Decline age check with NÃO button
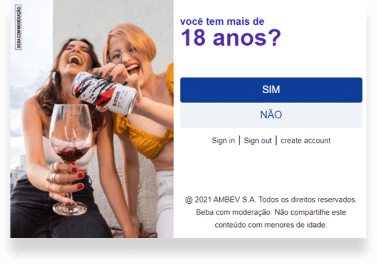The height and width of the screenshot is (264, 377). click(x=271, y=115)
